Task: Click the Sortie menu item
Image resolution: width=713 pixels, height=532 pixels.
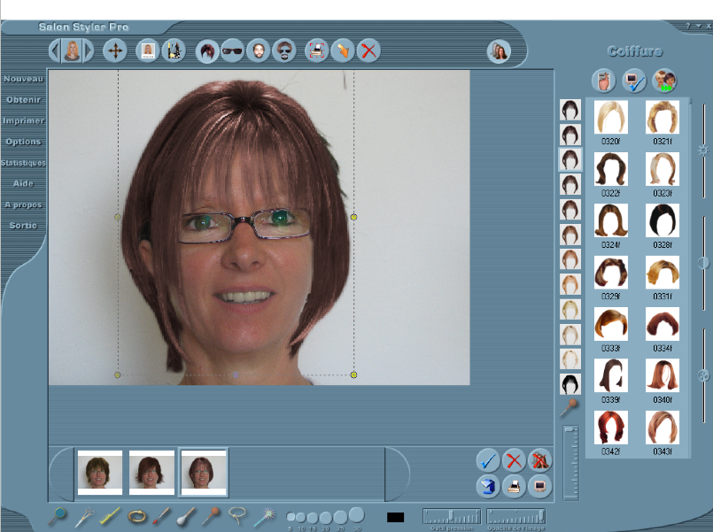Action: tap(23, 226)
